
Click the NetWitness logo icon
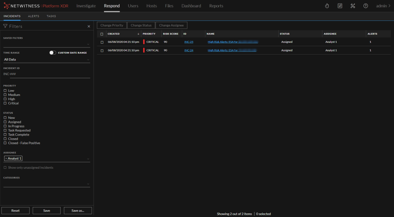(x=6, y=6)
